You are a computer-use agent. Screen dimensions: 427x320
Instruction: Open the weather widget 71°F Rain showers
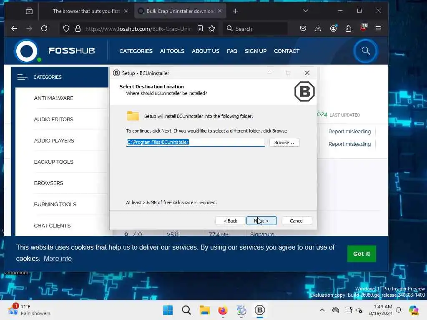click(x=30, y=310)
